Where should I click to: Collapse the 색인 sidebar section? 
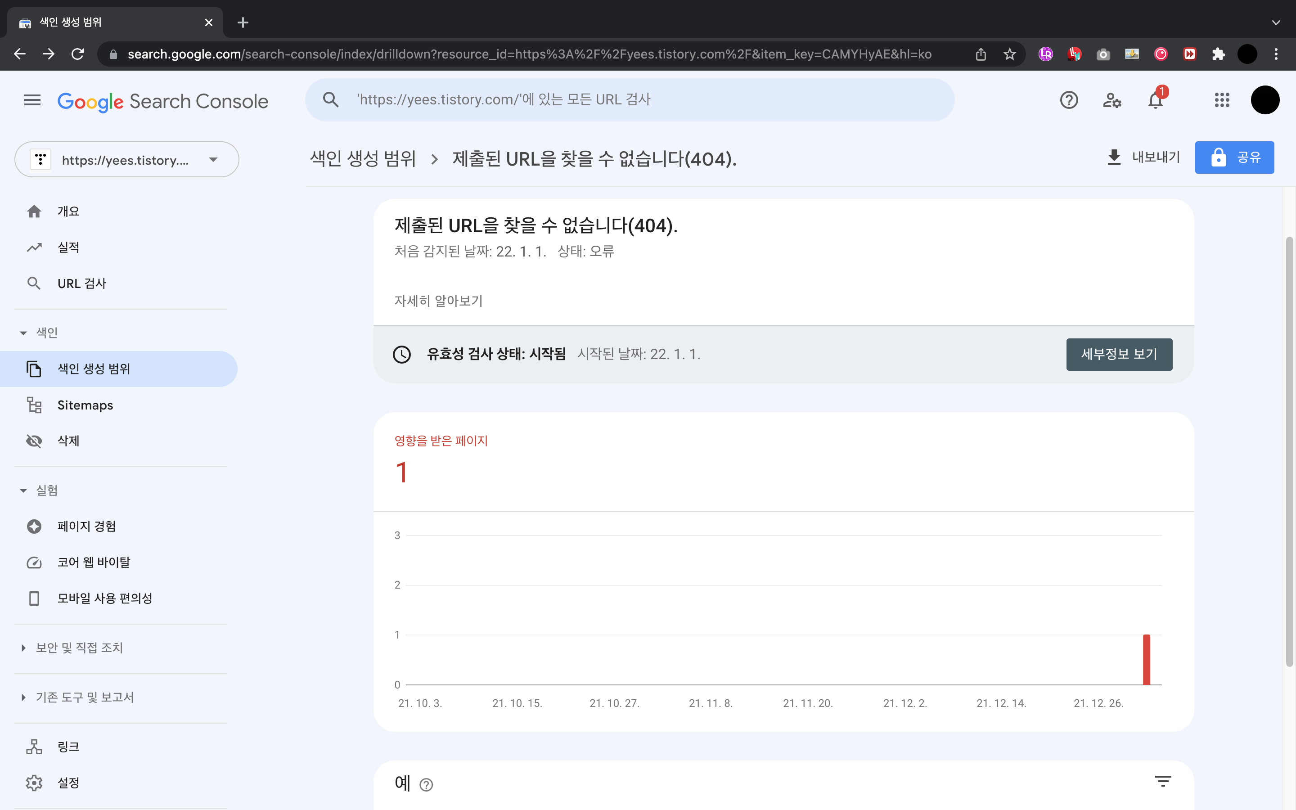[x=23, y=333]
